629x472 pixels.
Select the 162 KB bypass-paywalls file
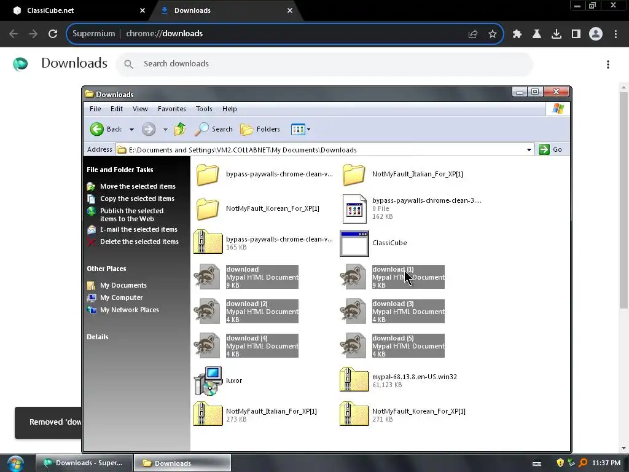coord(412,209)
